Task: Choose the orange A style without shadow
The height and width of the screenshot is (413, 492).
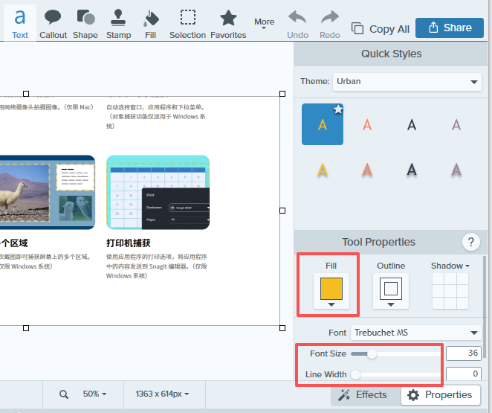Action: tap(367, 125)
